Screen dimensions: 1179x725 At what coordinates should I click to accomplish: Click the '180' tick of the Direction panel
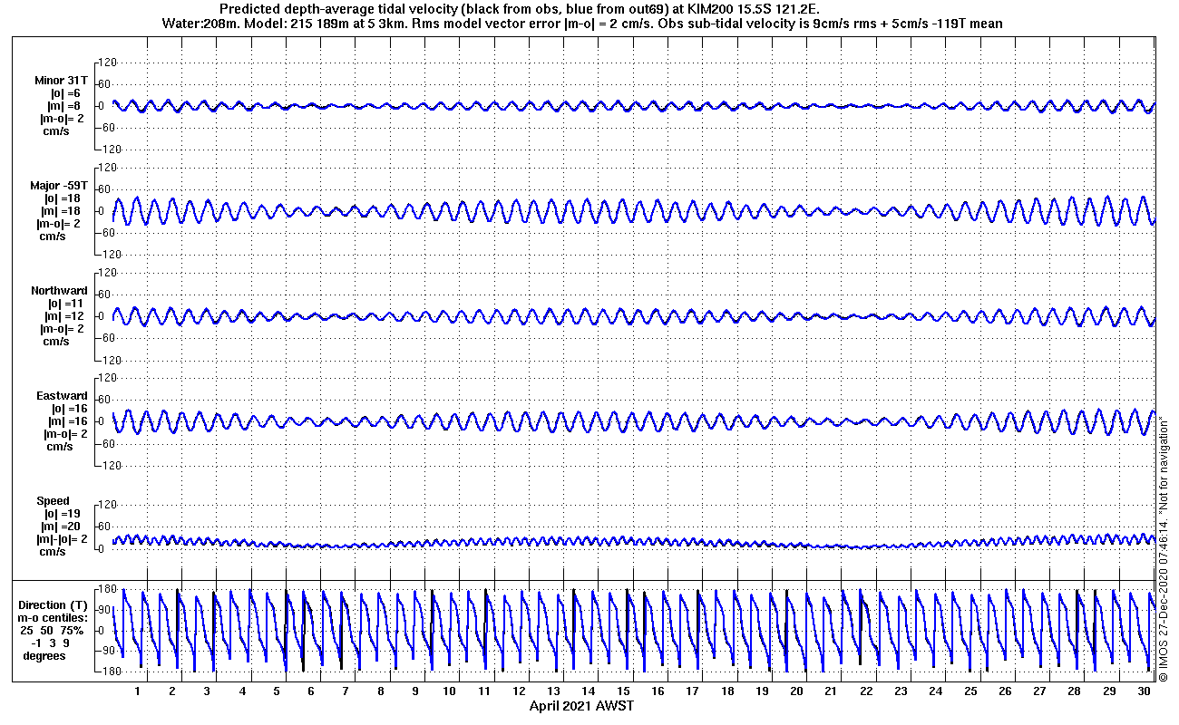coord(109,589)
